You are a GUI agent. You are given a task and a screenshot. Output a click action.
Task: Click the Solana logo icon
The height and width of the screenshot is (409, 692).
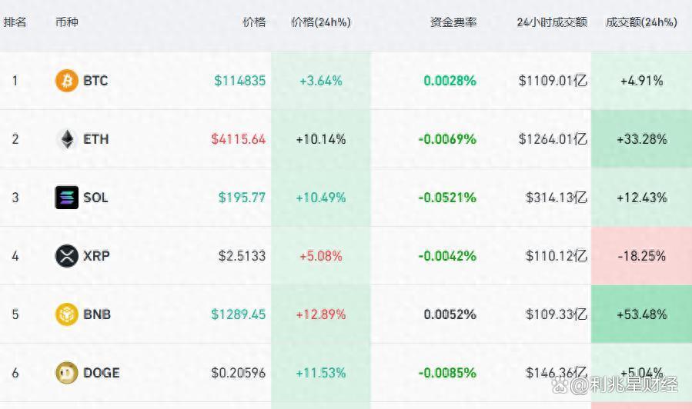pyautogui.click(x=67, y=198)
